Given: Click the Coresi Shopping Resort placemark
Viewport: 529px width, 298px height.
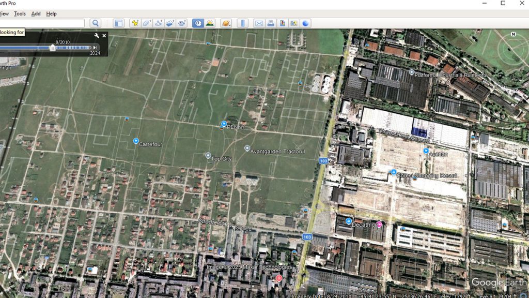Looking at the screenshot, I should tap(393, 172).
